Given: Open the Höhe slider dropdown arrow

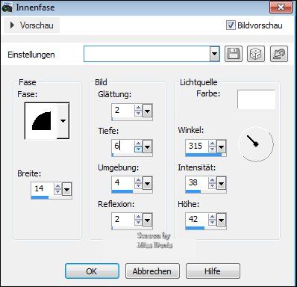Looking at the screenshot, I should point(221,220).
